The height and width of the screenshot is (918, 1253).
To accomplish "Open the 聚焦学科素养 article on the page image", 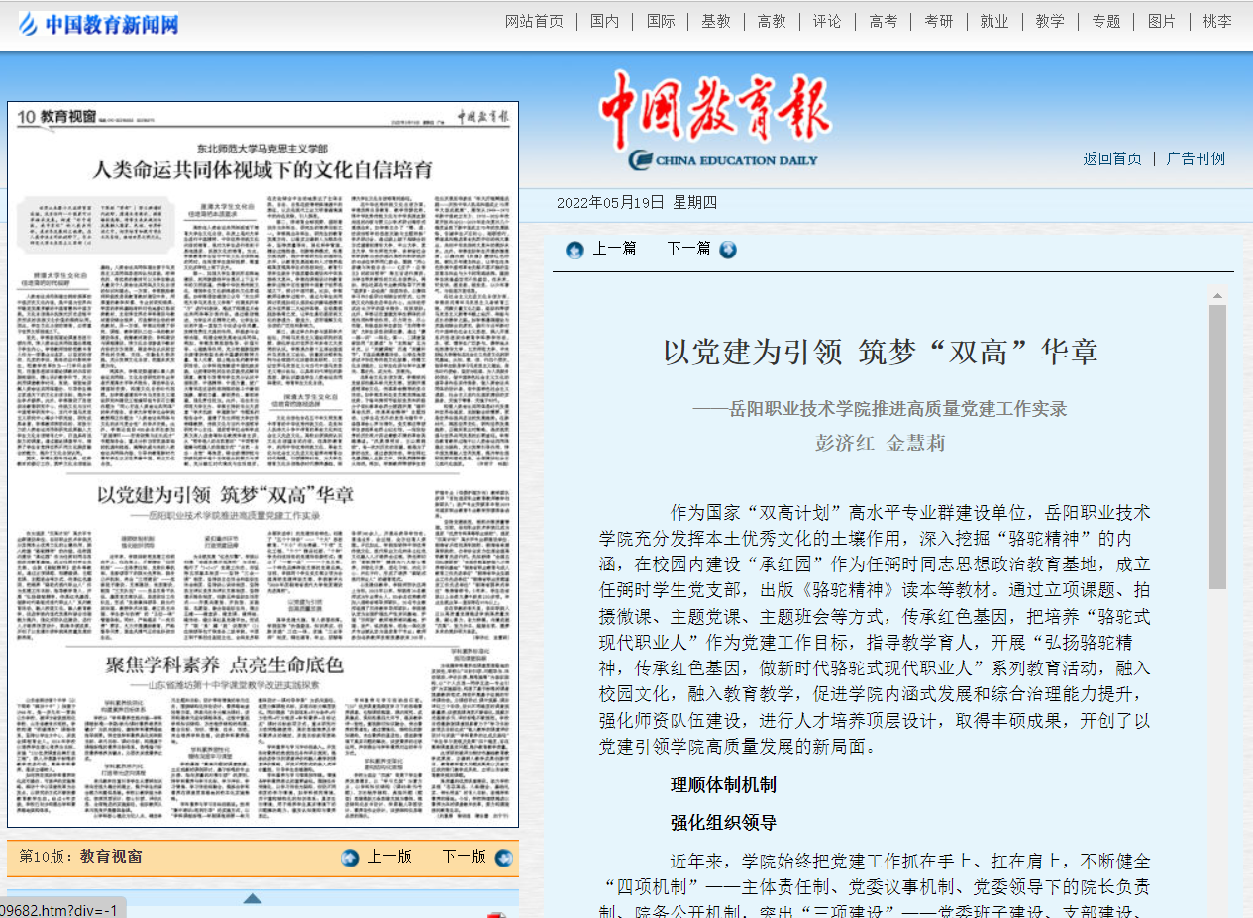I will [x=224, y=663].
